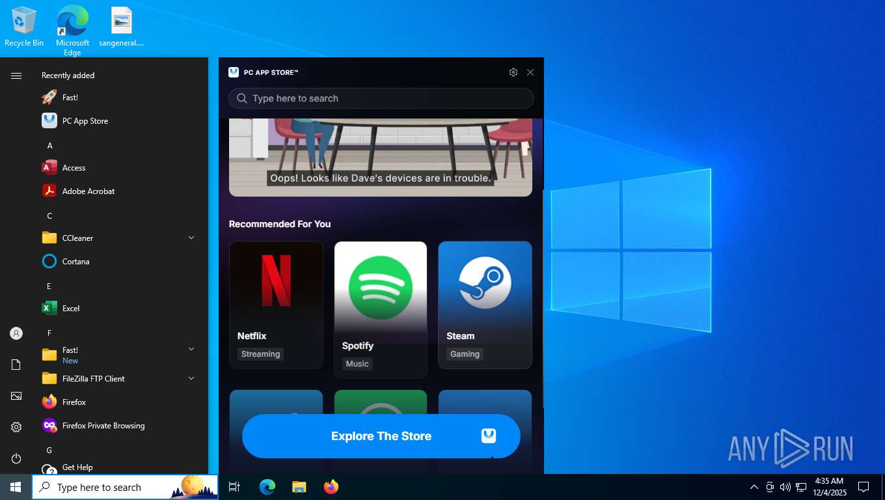The image size is (885, 500).
Task: Jump to letter C section header
Action: [x=49, y=216]
